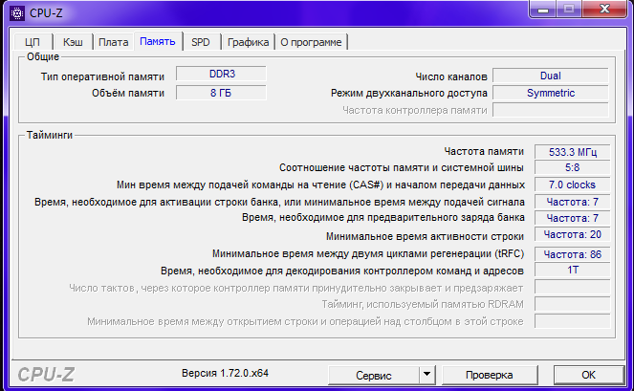Click the Symmetric mode value
The width and height of the screenshot is (634, 391).
[551, 93]
